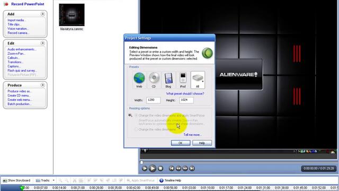The height and width of the screenshot is (191, 339).
Task: Click the 0:00:00;00 / 0:01:29;28 time display
Action: click(319, 169)
